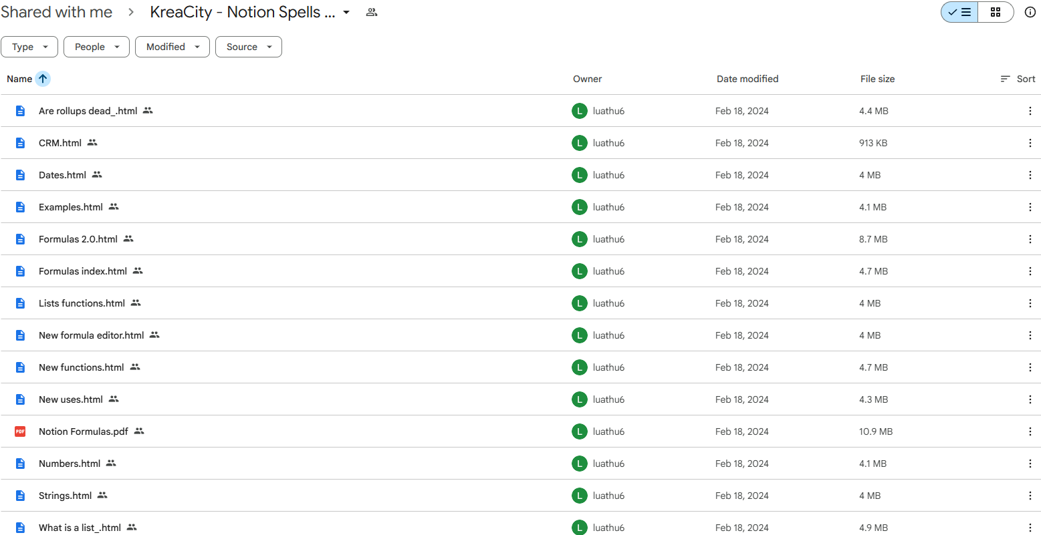Click the shared icon next to Strings.html
This screenshot has width=1041, height=535.
coord(102,496)
